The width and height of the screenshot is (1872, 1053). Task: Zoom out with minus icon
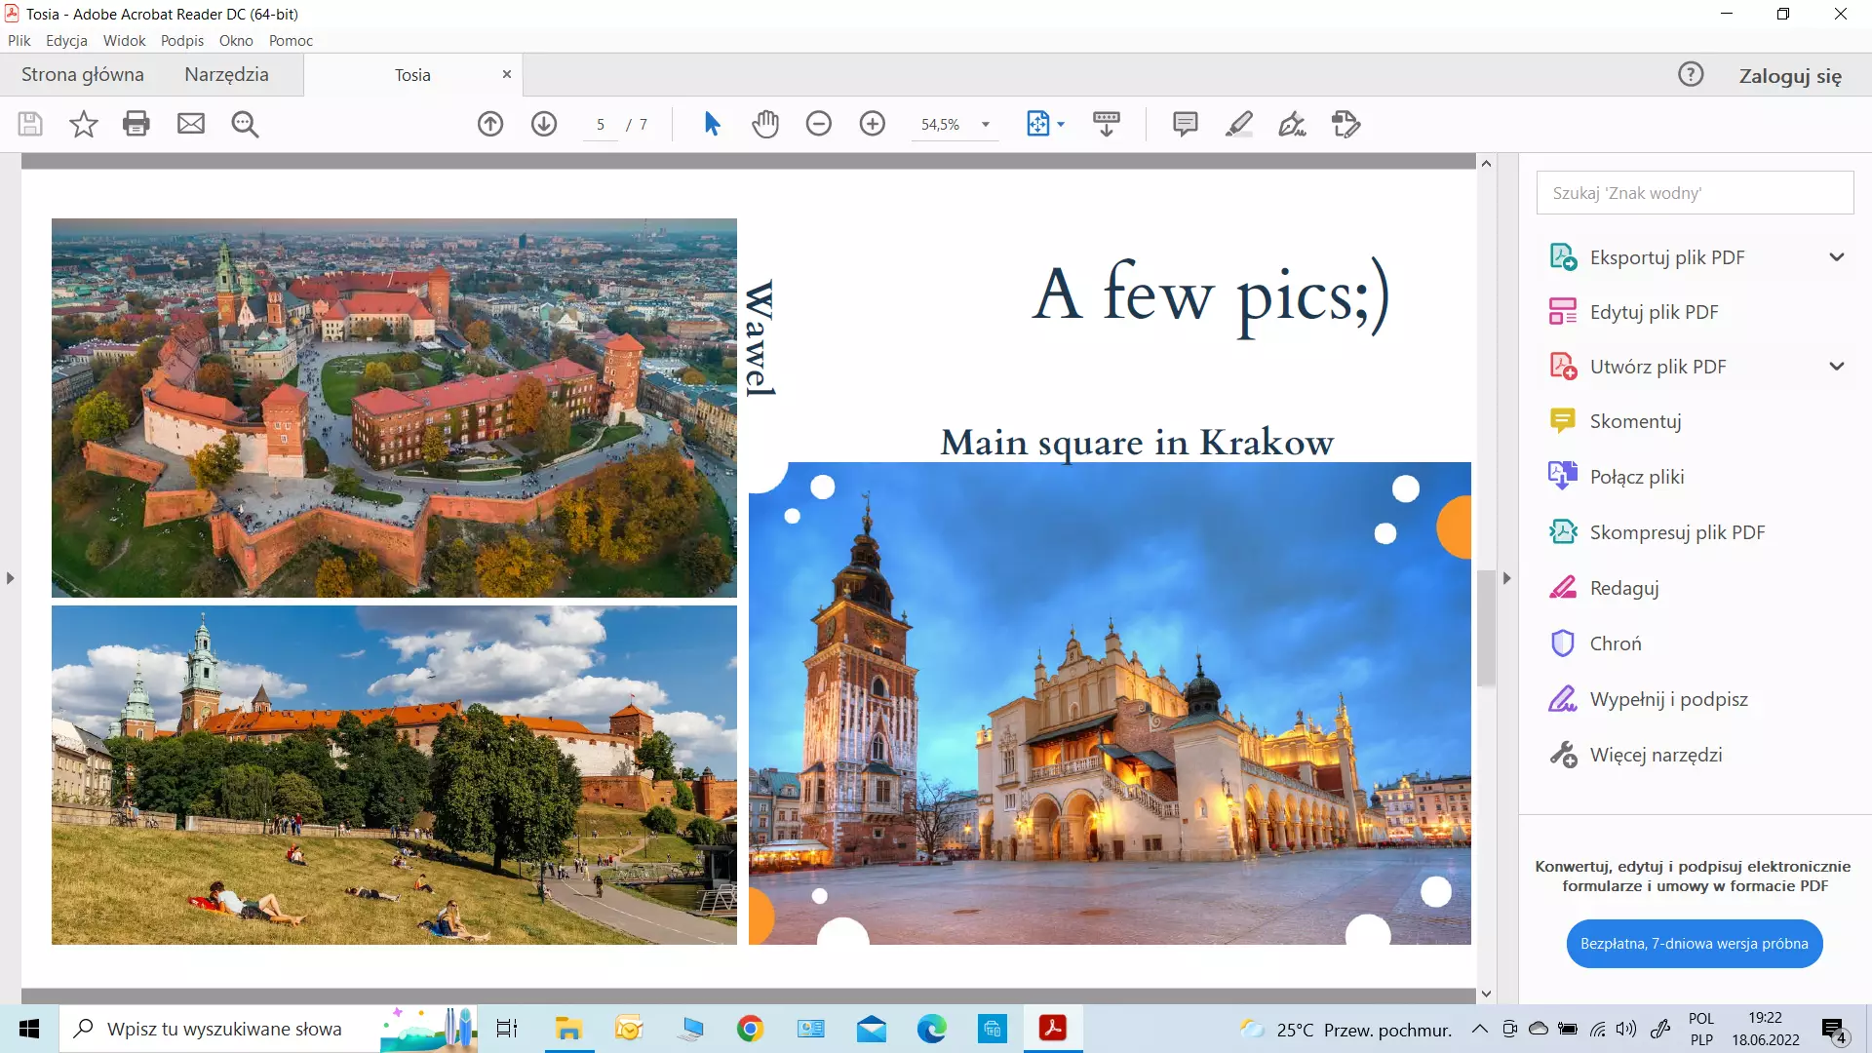pyautogui.click(x=819, y=124)
